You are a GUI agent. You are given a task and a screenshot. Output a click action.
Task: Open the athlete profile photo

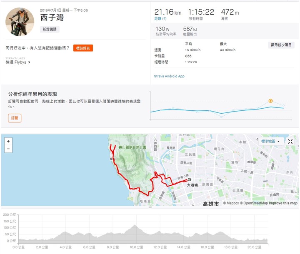click(x=20, y=22)
